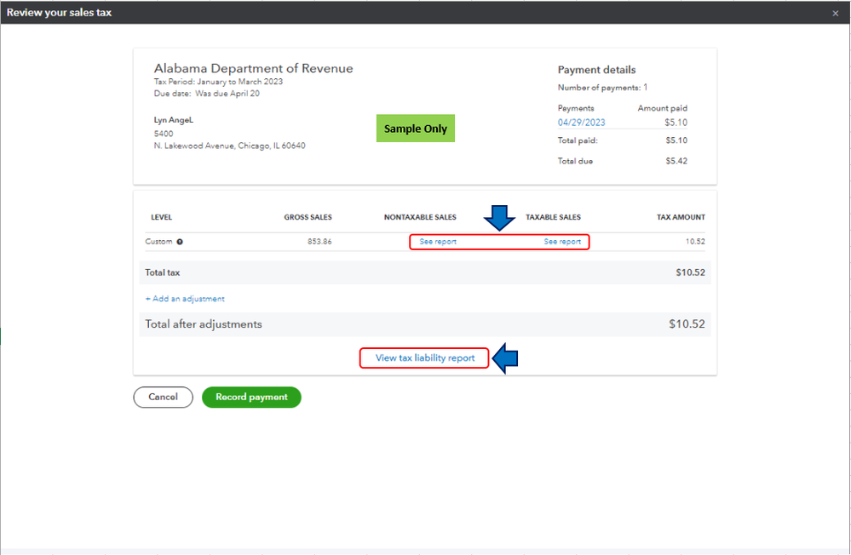Open the 04/29/2023 payment link
The image size is (851, 555).
point(581,123)
